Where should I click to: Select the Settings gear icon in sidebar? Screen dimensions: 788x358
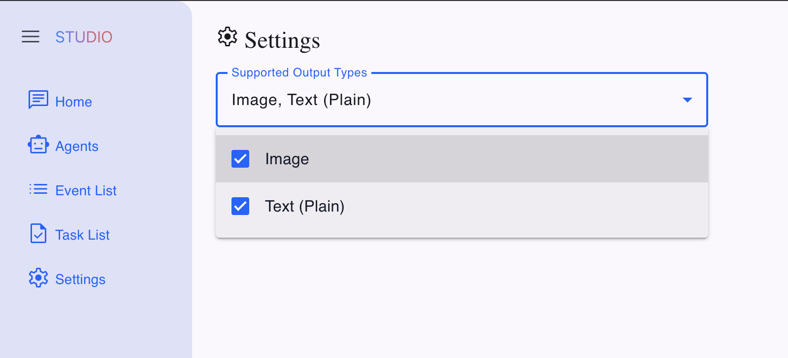pyautogui.click(x=38, y=279)
